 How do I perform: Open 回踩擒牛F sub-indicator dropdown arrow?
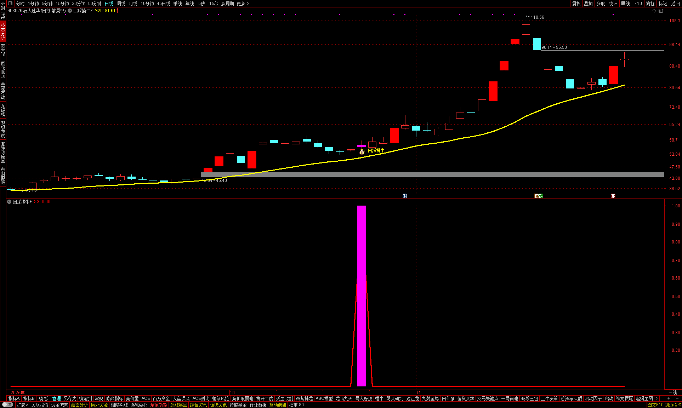click(9, 202)
